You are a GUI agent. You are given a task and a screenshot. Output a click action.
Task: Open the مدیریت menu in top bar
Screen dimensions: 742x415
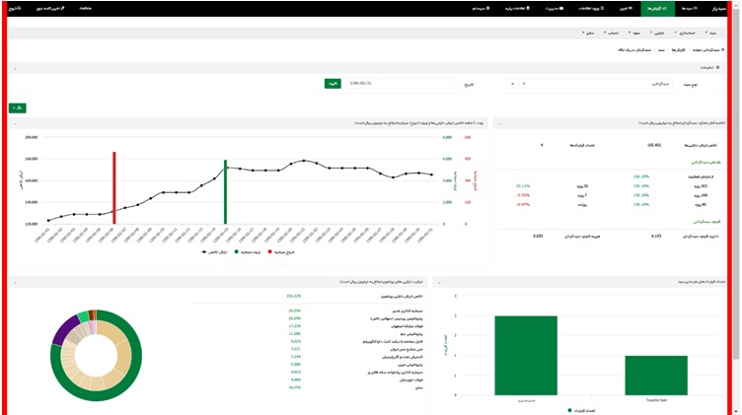[x=554, y=9]
